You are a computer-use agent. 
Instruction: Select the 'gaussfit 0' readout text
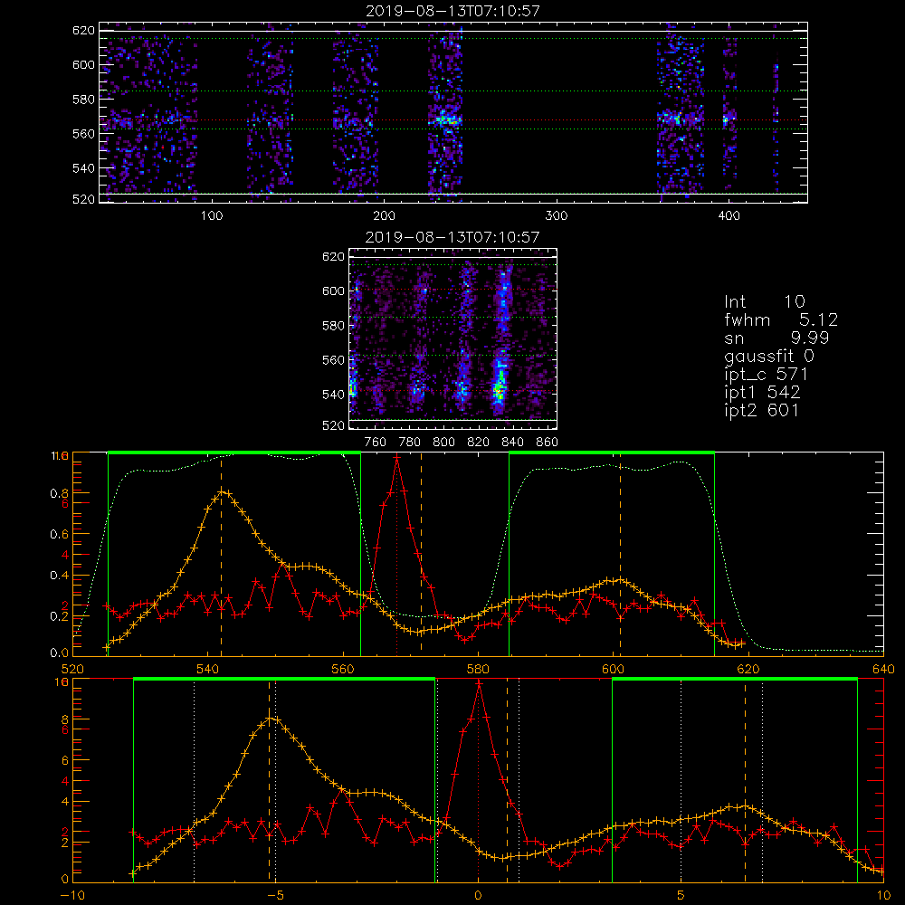(x=769, y=356)
